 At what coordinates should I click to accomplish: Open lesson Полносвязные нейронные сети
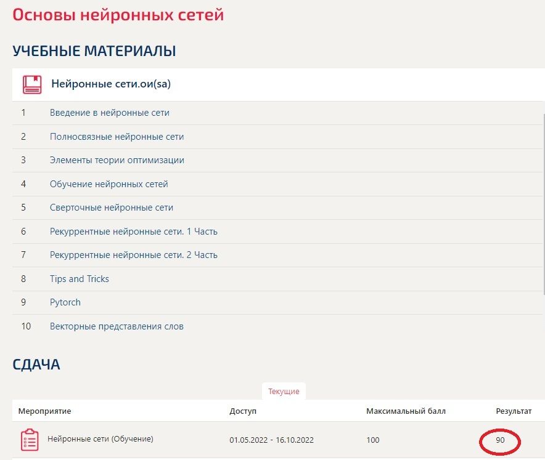coord(117,137)
